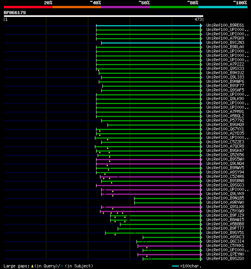
Task: Select the UniRef100_B9FTT7 label
Action: [225, 228]
